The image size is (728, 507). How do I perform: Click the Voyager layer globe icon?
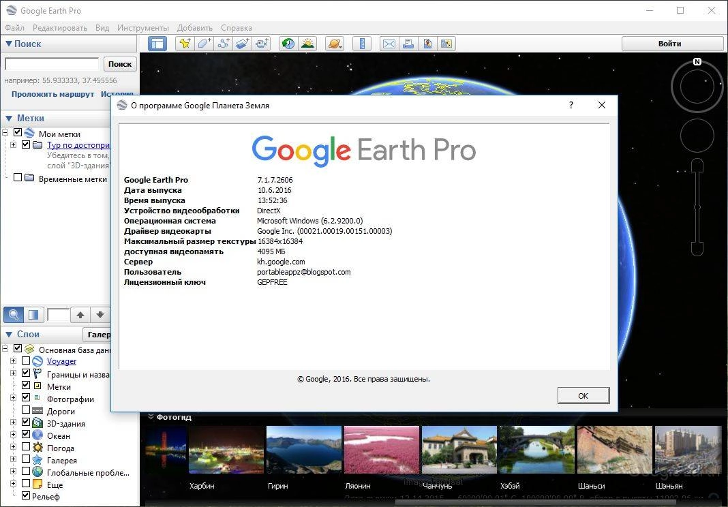pyautogui.click(x=37, y=360)
